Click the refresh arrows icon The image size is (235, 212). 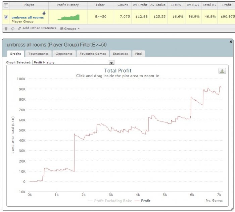tap(13, 29)
